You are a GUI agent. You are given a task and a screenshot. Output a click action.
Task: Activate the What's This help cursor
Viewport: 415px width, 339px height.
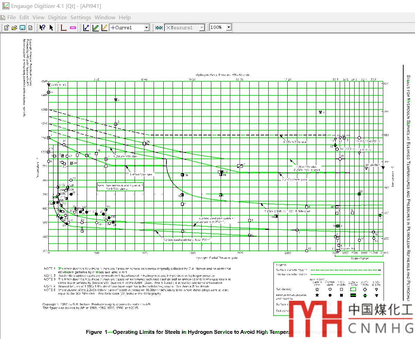(x=42, y=28)
